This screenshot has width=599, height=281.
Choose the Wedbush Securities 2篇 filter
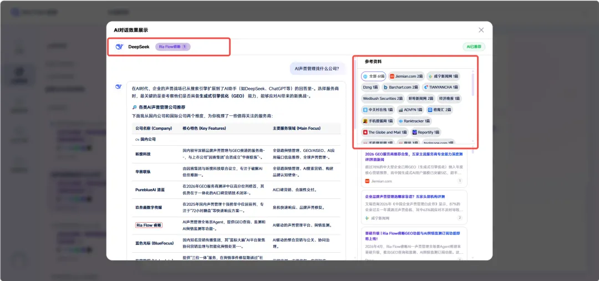[x=382, y=98]
